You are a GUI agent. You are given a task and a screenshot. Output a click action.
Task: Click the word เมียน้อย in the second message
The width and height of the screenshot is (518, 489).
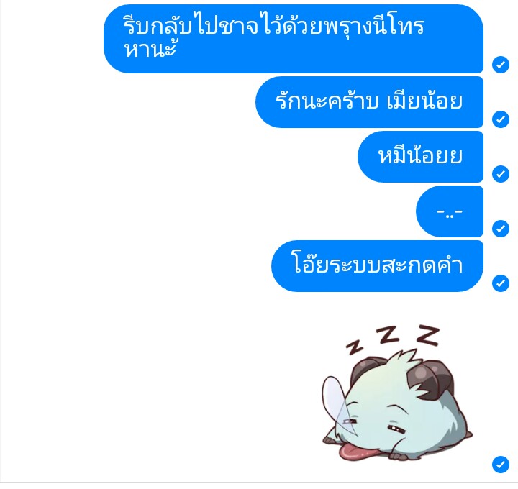[x=424, y=101]
